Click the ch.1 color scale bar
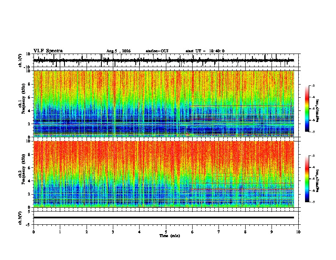This screenshot has height=260, width=336. (x=307, y=109)
